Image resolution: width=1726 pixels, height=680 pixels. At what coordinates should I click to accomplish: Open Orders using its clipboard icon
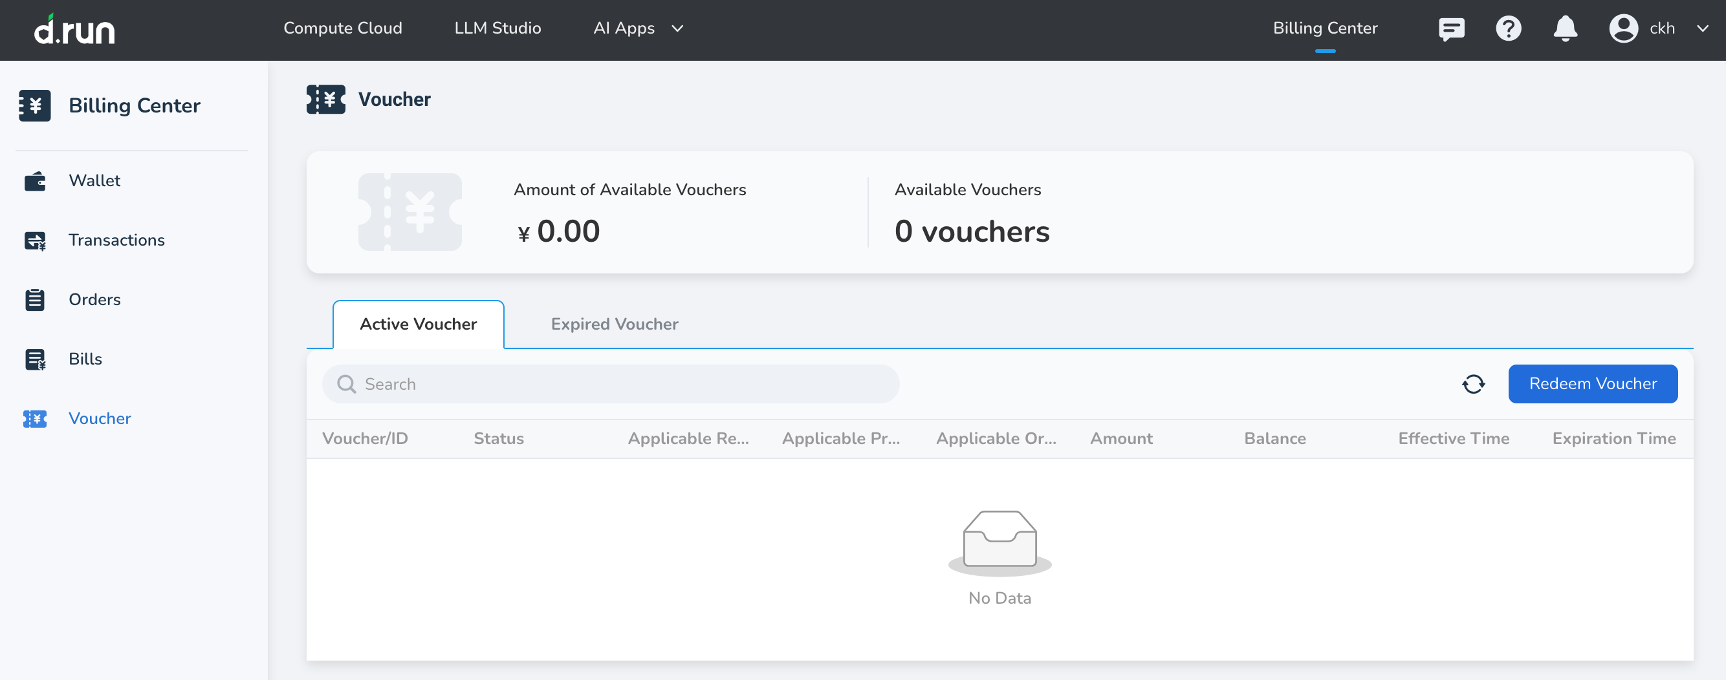35,299
